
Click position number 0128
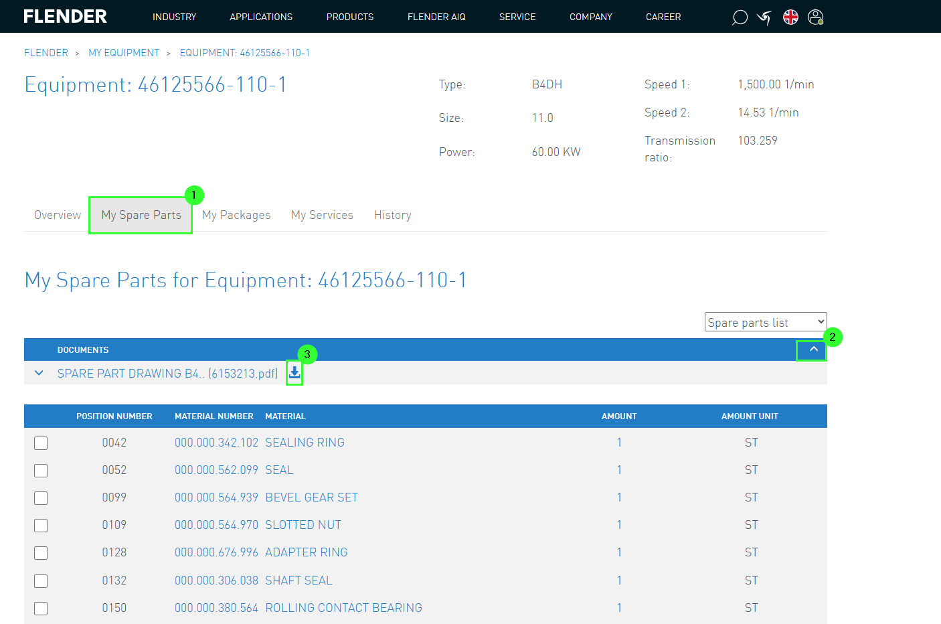114,552
